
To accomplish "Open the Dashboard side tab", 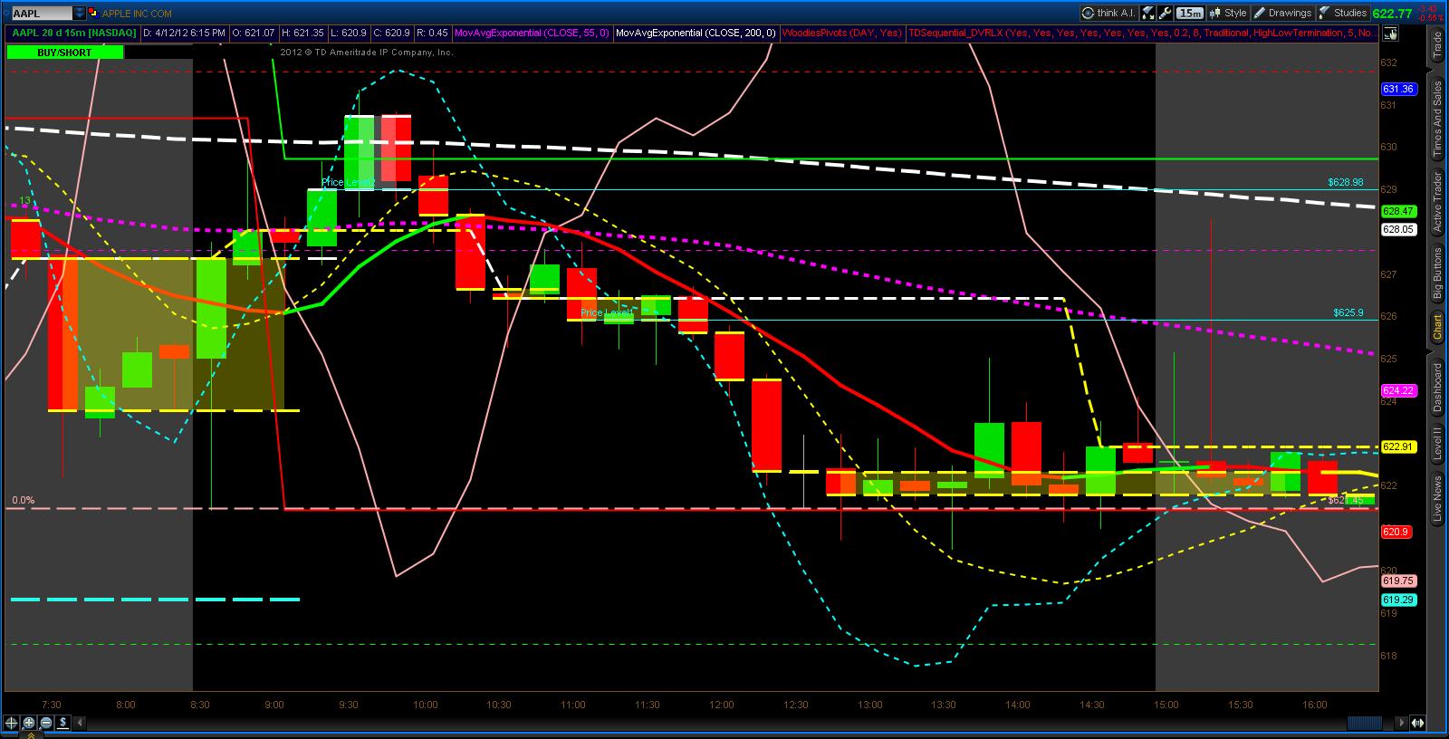I will 1437,387.
